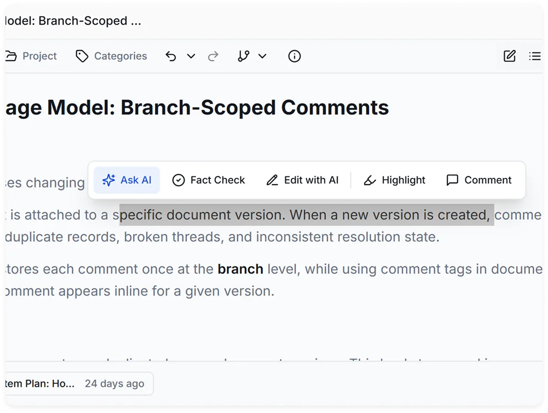548x413 pixels.
Task: Expand the undo history dropdown chevron
Action: pos(191,56)
